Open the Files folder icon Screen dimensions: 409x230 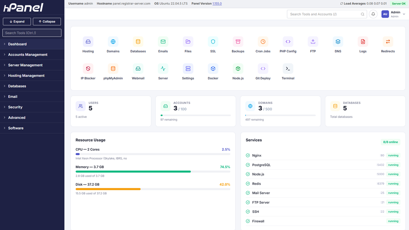click(188, 42)
